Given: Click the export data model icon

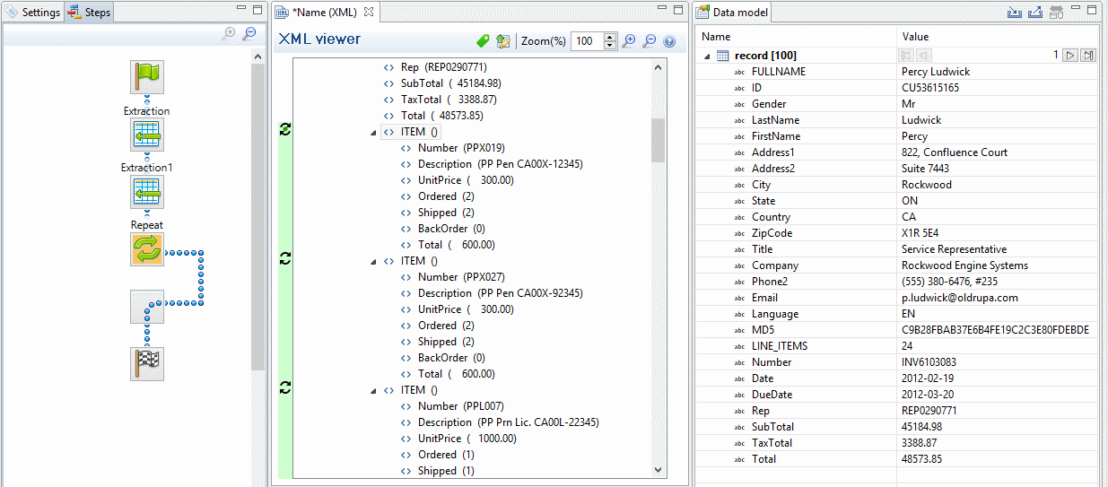Looking at the screenshot, I should (1034, 13).
